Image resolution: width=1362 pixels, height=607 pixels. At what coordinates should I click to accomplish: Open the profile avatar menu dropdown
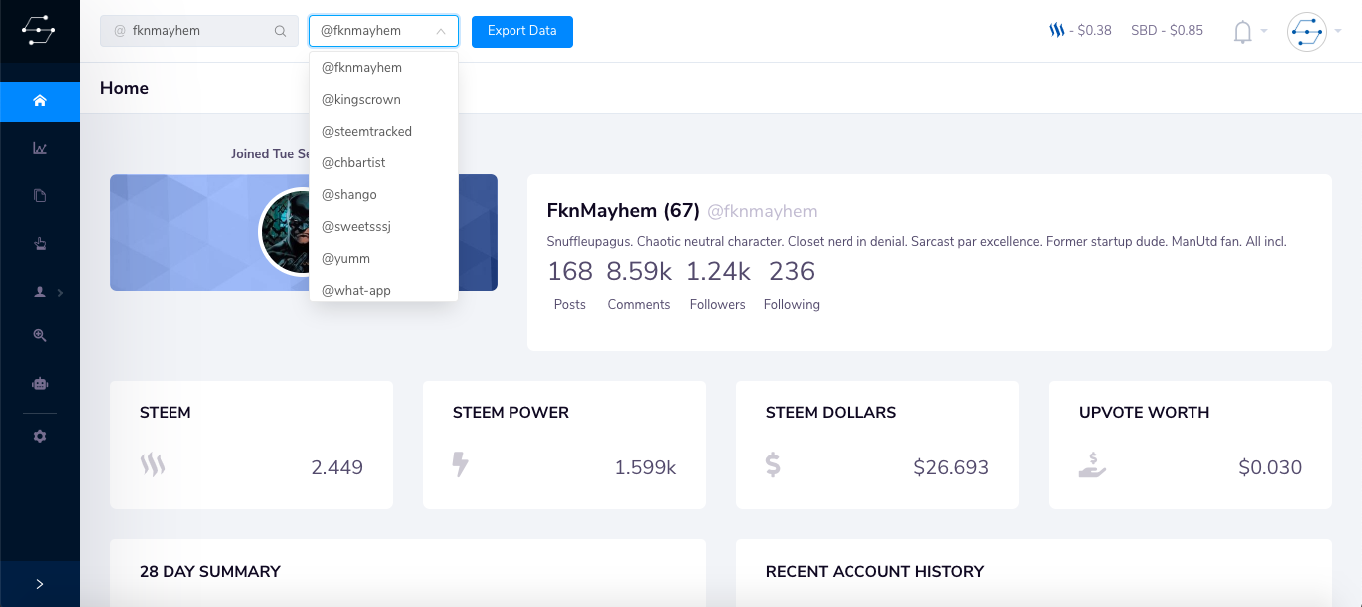[1313, 32]
